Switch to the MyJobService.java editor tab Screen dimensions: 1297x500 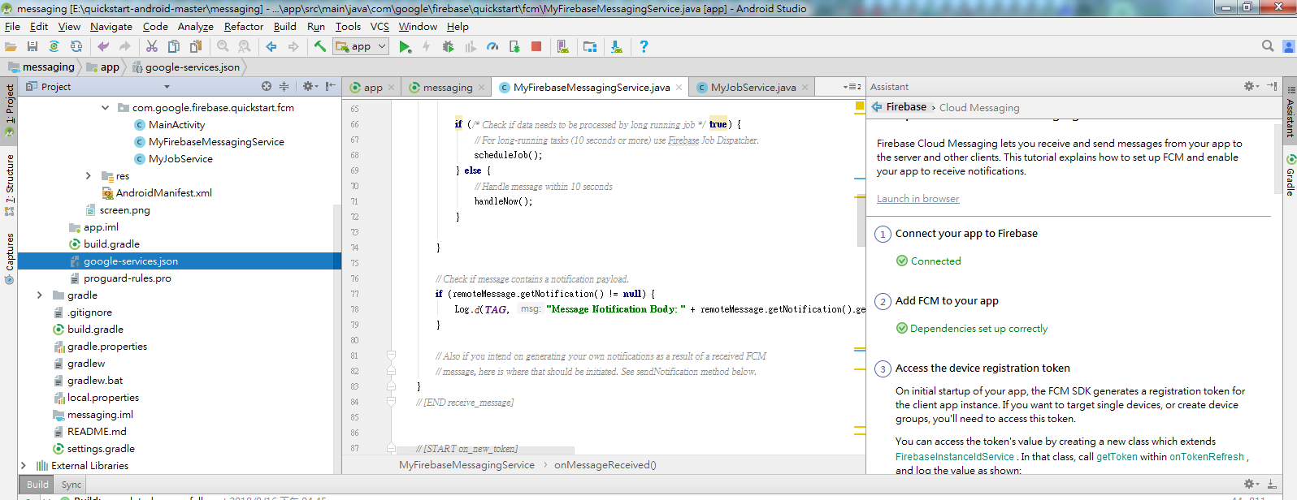753,87
